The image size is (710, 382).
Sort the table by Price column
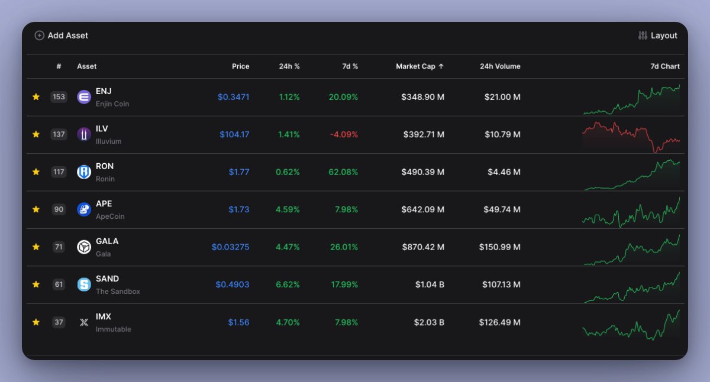[240, 66]
